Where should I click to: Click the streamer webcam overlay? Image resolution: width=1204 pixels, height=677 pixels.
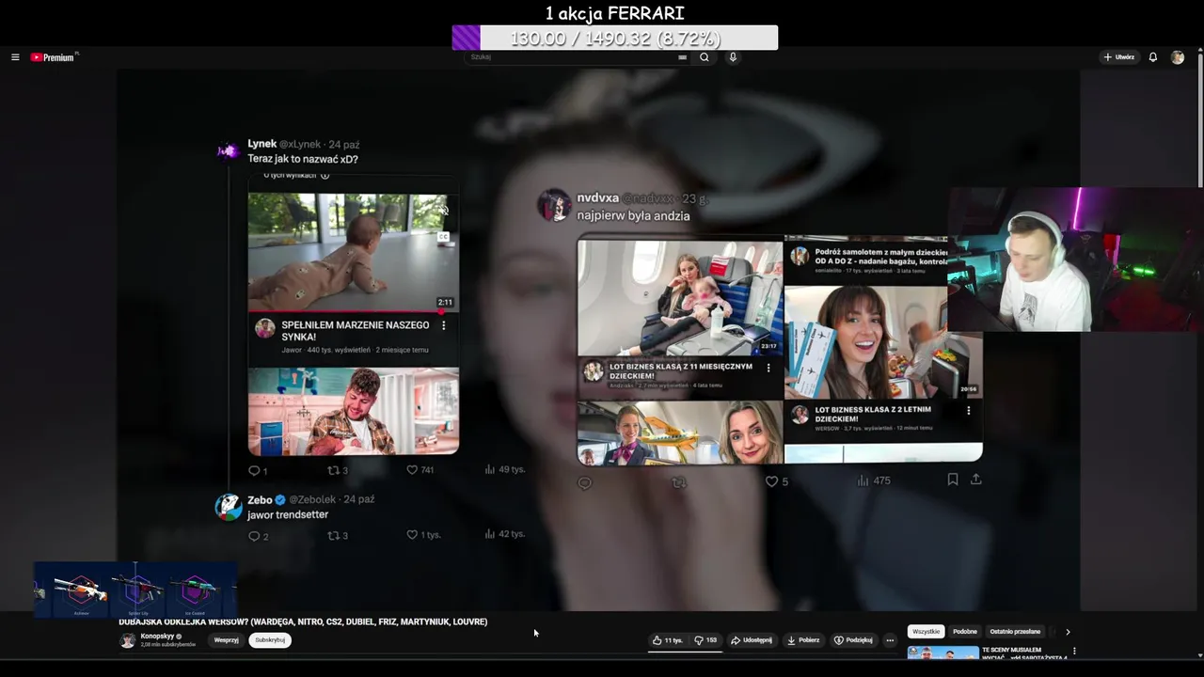(x=1075, y=260)
